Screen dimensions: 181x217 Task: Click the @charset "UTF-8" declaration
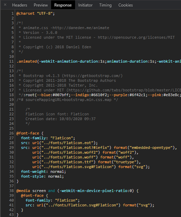pyautogui.click(x=35, y=13)
